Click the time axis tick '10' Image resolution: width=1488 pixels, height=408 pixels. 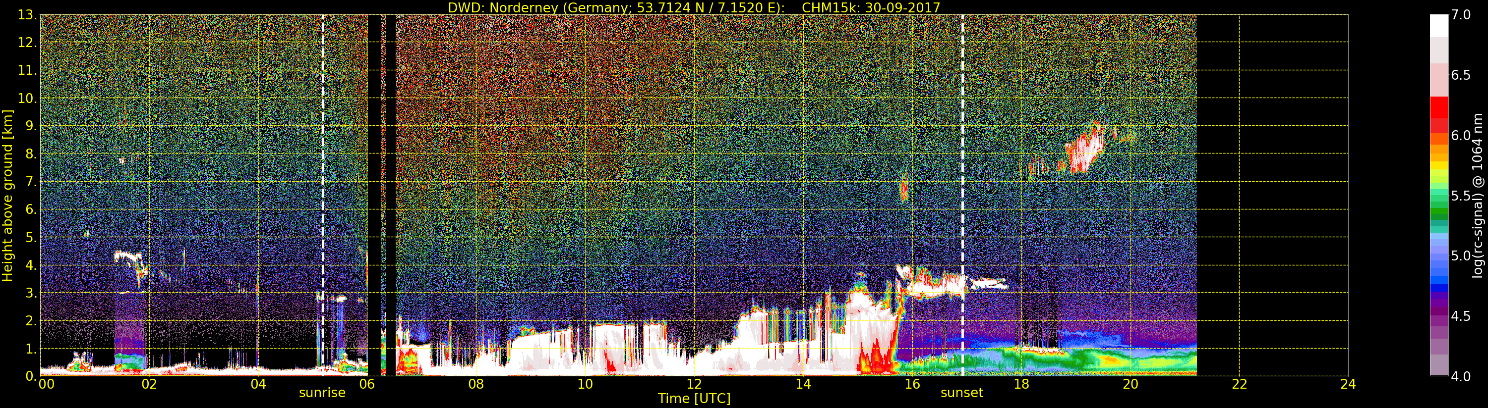point(585,384)
